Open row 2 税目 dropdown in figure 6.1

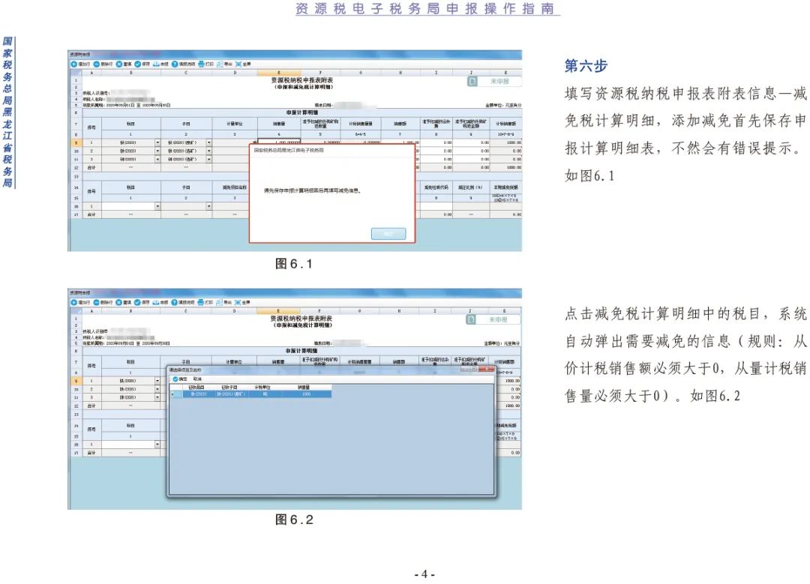(157, 151)
